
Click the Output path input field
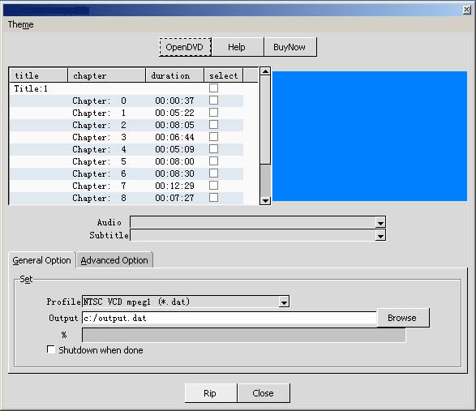click(229, 318)
